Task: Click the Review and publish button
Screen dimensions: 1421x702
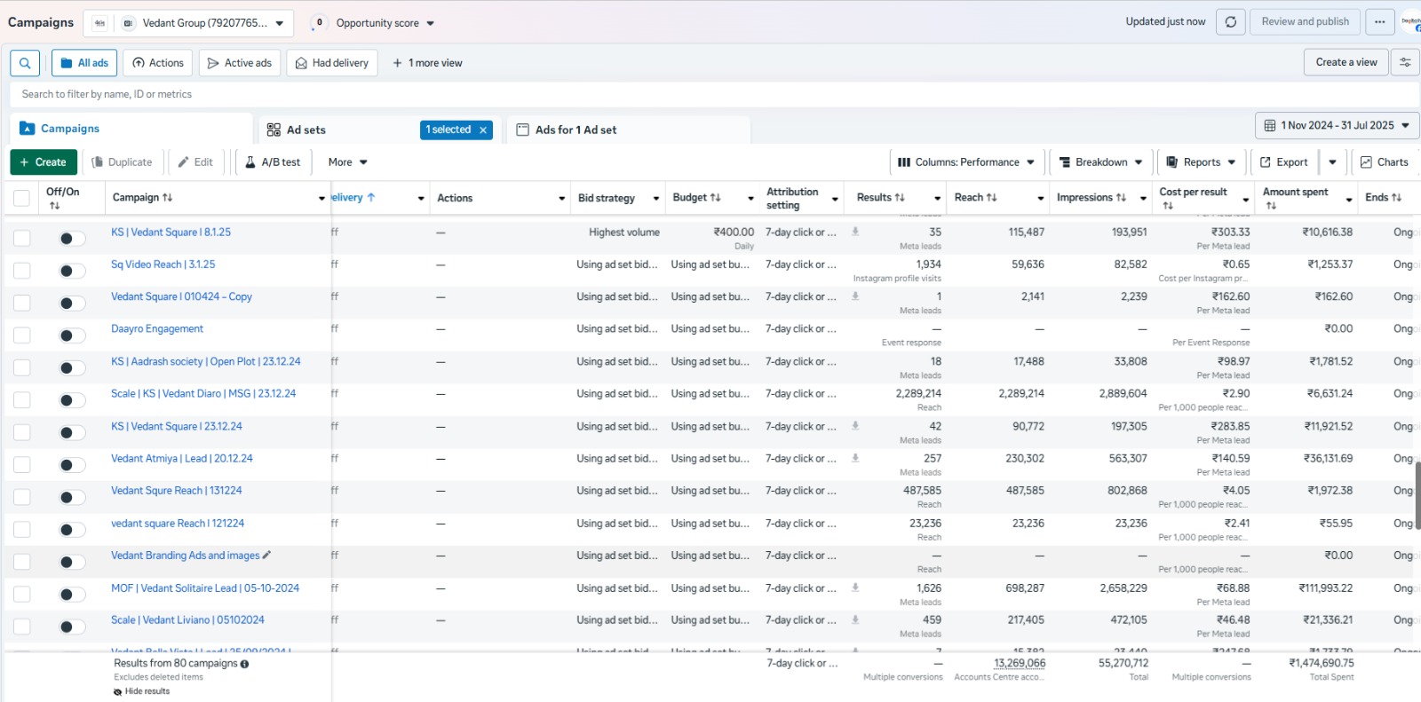Action: pos(1305,22)
